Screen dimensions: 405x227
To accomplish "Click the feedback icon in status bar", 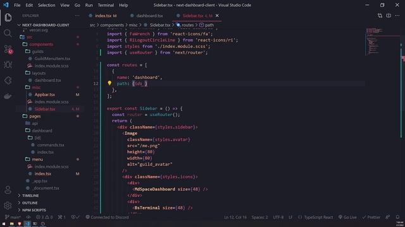I will click(x=388, y=217).
